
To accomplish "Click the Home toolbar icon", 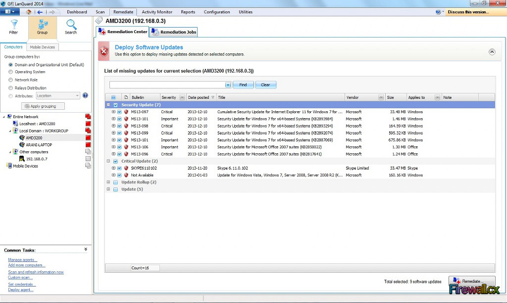I will tap(29, 12).
